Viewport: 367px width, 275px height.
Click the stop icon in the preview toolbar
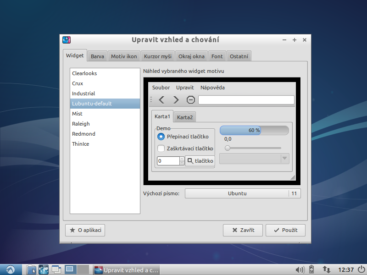(x=190, y=99)
